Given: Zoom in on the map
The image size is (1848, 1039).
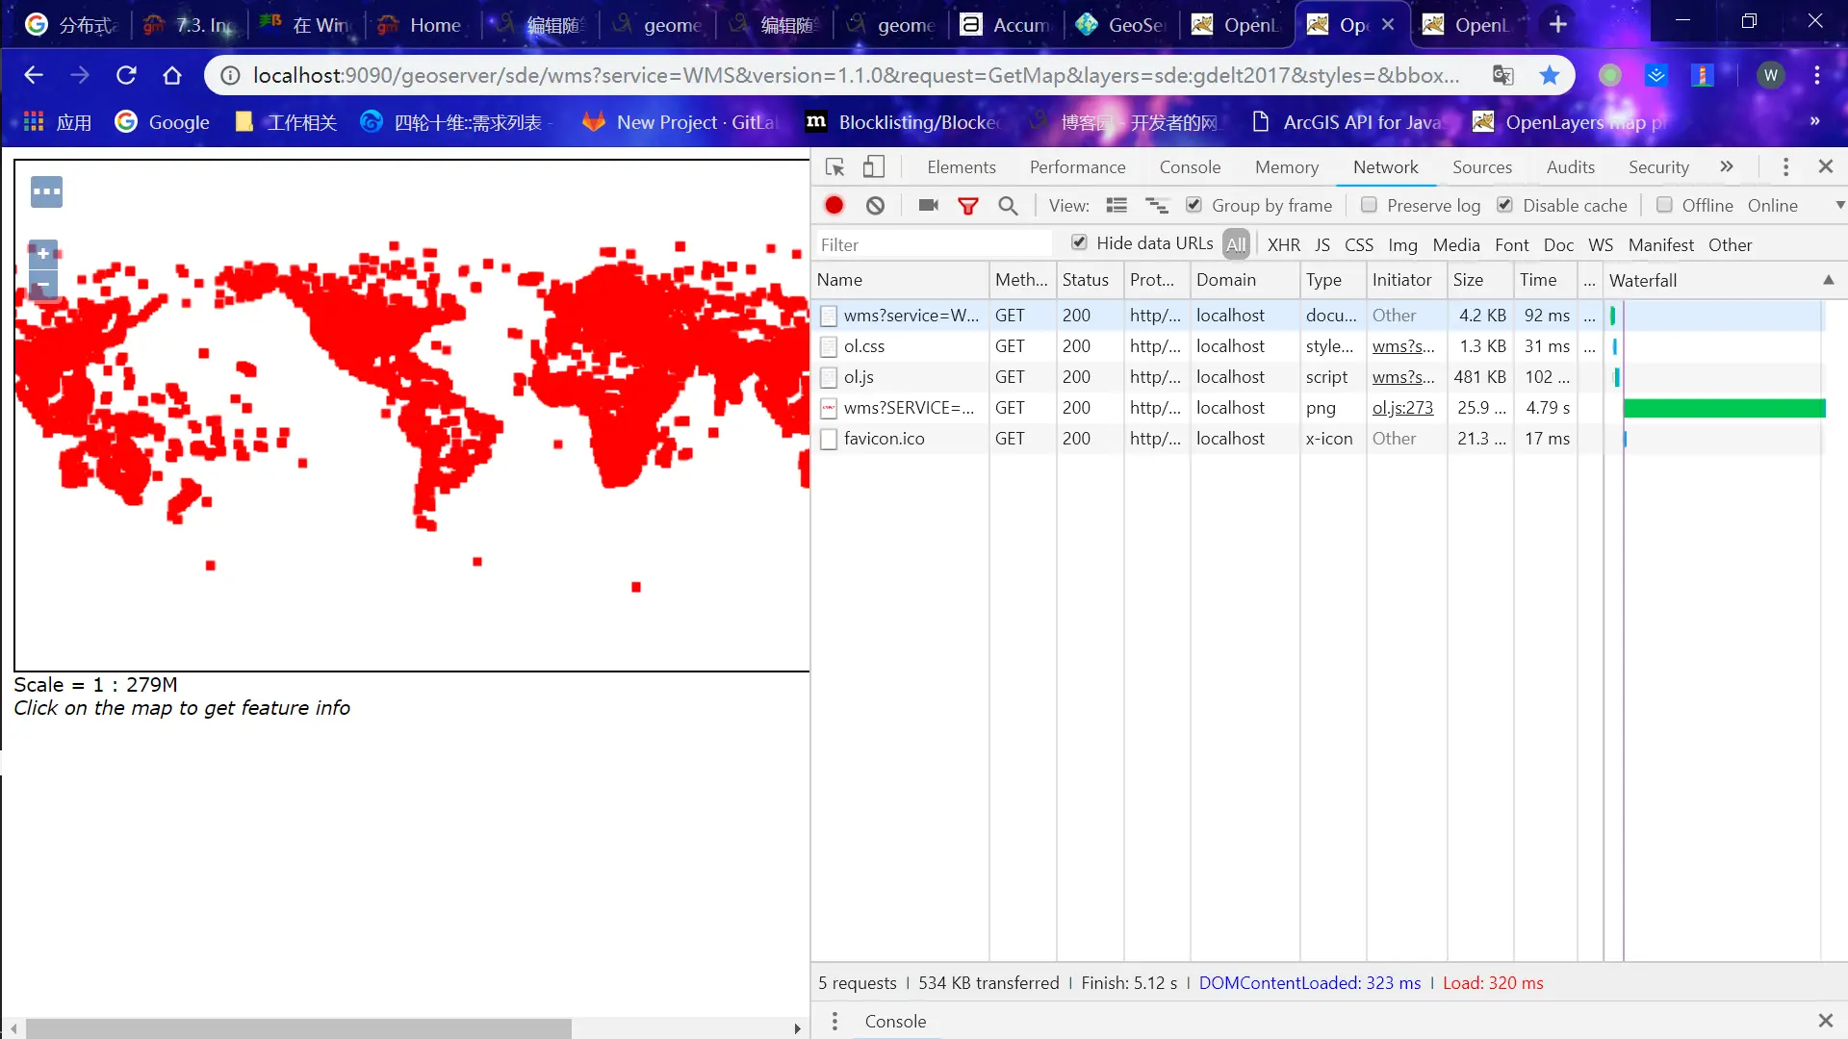Looking at the screenshot, I should pyautogui.click(x=42, y=254).
